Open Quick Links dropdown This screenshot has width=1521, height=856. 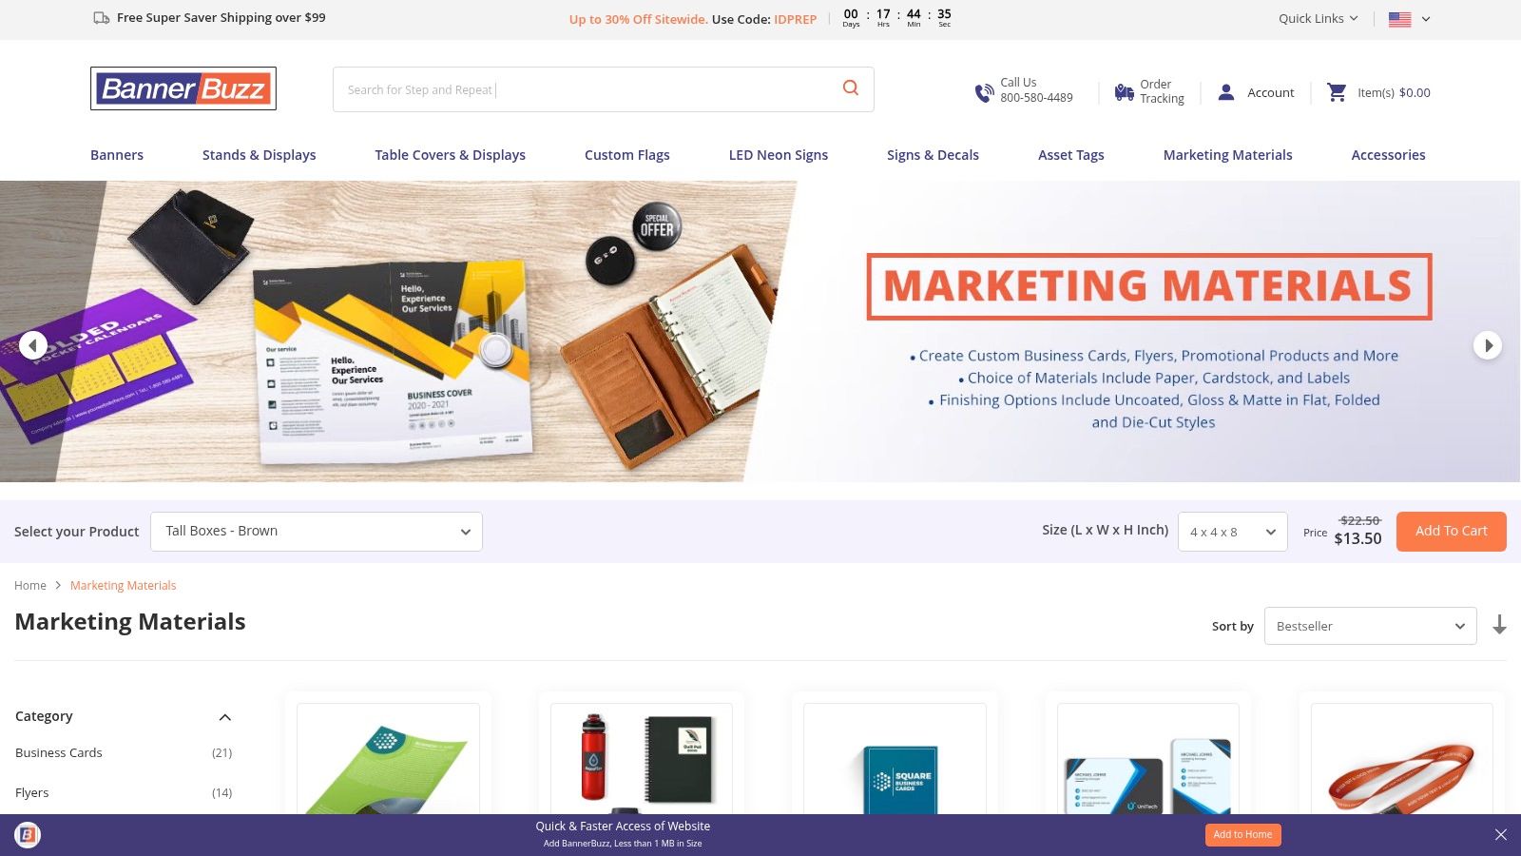pyautogui.click(x=1319, y=19)
